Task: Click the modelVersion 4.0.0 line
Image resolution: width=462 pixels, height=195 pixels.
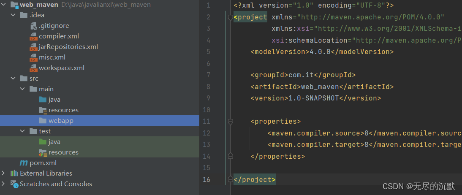Action: pyautogui.click(x=322, y=52)
